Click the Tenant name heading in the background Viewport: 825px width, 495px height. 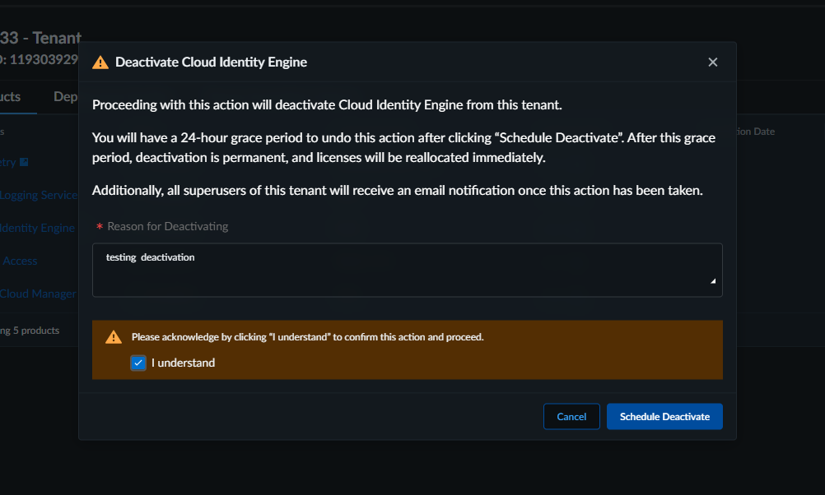click(x=40, y=38)
